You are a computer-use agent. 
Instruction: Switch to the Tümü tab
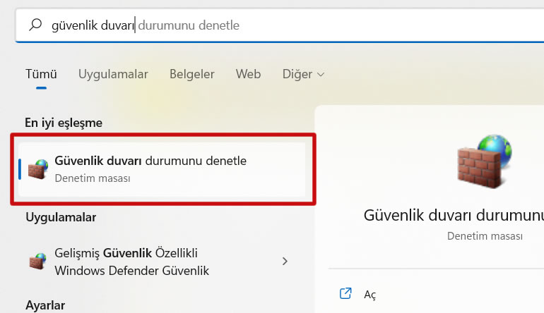41,74
